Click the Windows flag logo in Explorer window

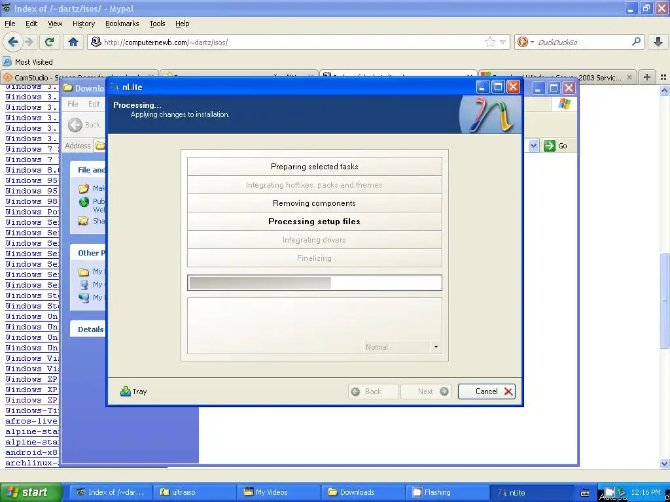[564, 104]
